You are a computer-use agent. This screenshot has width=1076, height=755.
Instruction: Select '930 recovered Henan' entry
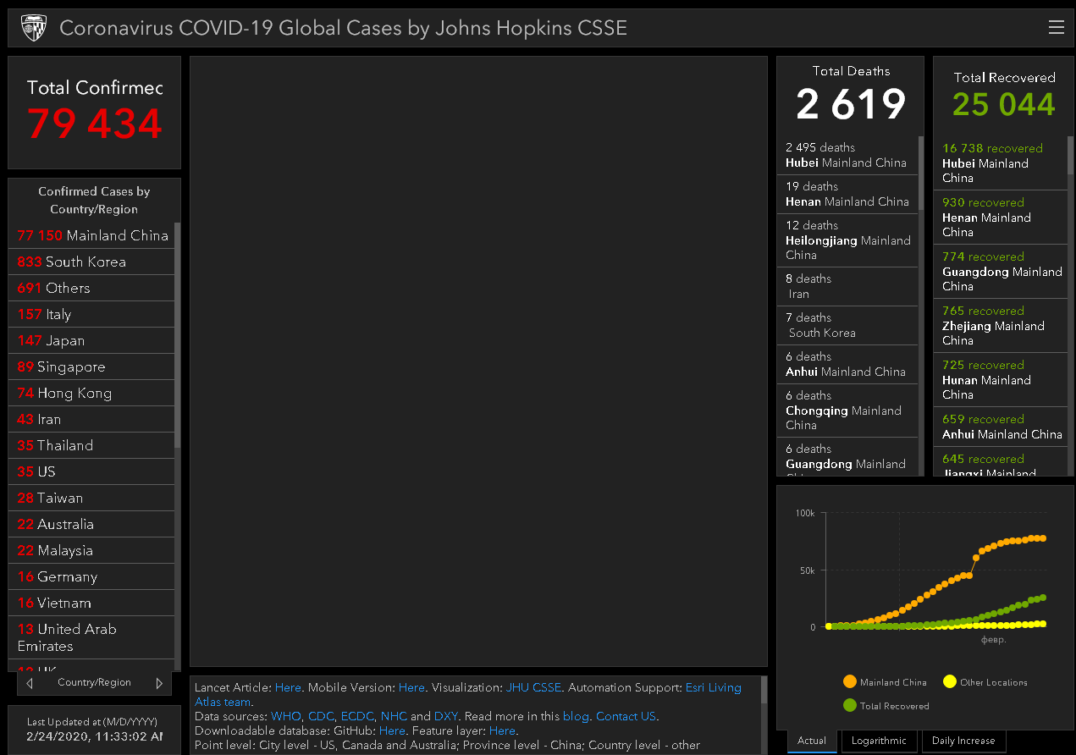pos(1001,217)
